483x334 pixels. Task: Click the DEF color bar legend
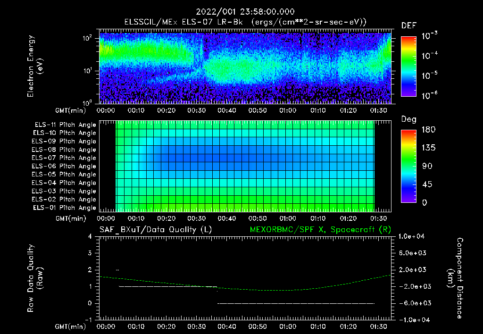pyautogui.click(x=408, y=67)
